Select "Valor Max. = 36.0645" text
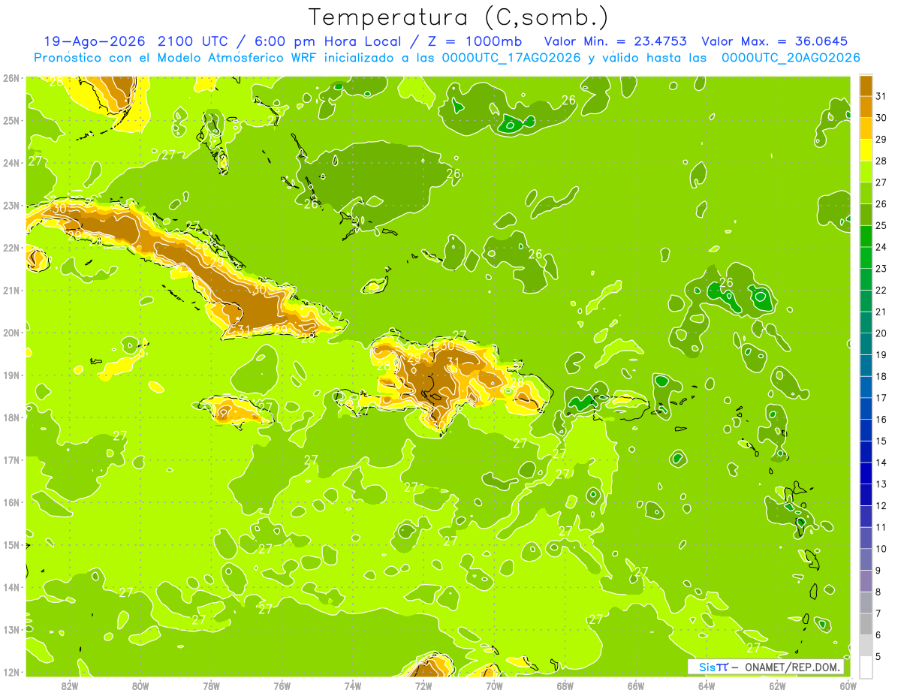This screenshot has width=901, height=696. coord(774,41)
